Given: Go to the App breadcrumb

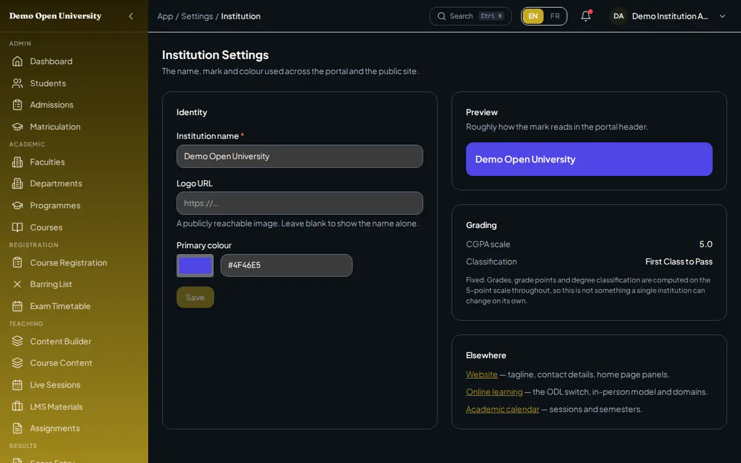Looking at the screenshot, I should [165, 16].
